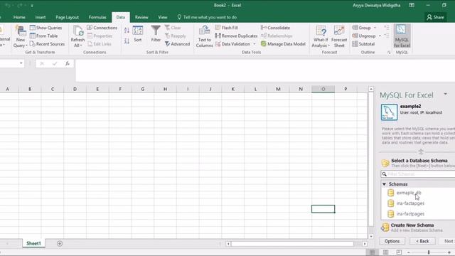Open What-If Analysis

(x=321, y=37)
